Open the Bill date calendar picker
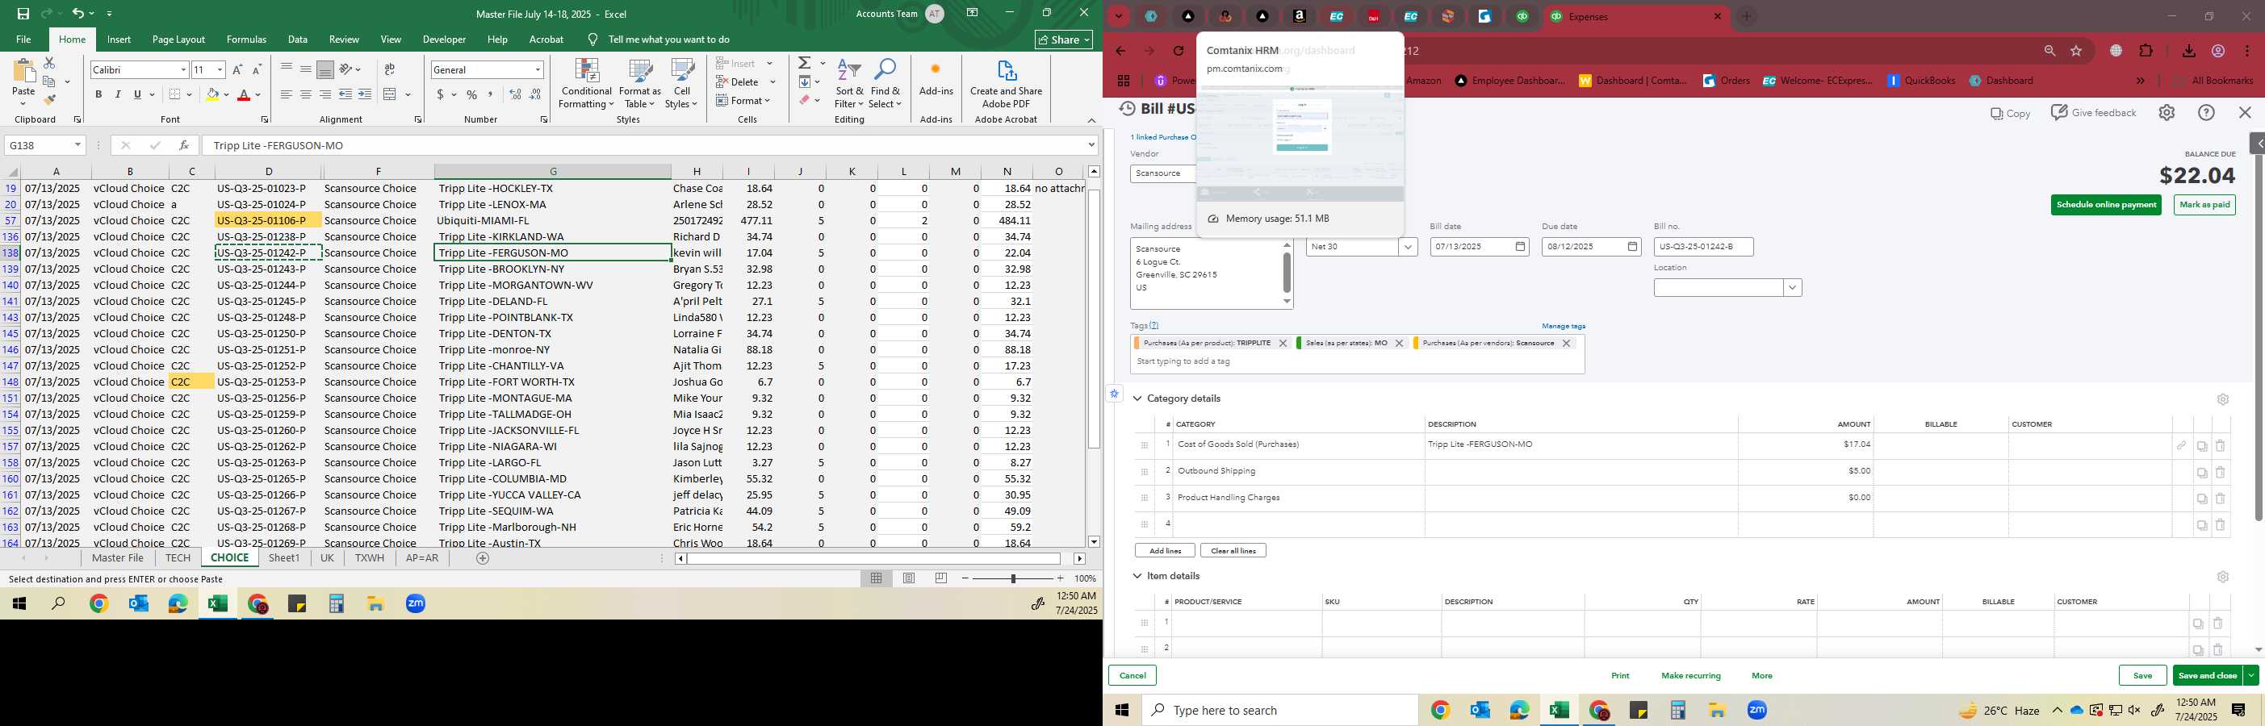The width and height of the screenshot is (2265, 726). coord(1519,247)
